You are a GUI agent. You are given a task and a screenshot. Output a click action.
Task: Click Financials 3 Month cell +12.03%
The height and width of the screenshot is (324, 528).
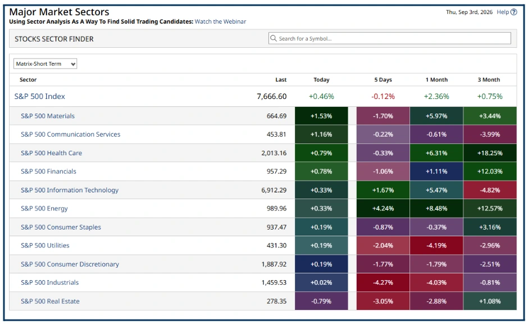[x=490, y=171]
